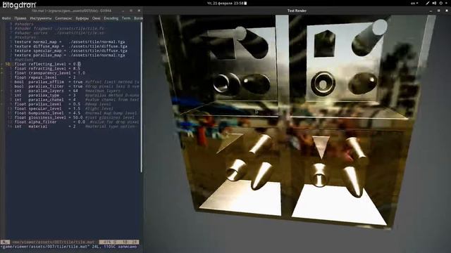Click the repeat_level line

[45, 77]
